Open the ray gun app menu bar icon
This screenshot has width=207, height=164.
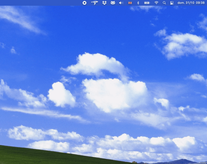point(95,3)
